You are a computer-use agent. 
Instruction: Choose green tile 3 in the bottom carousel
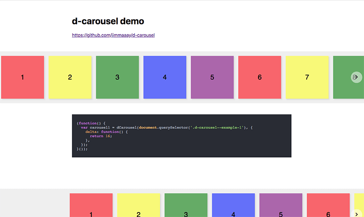tap(186, 207)
